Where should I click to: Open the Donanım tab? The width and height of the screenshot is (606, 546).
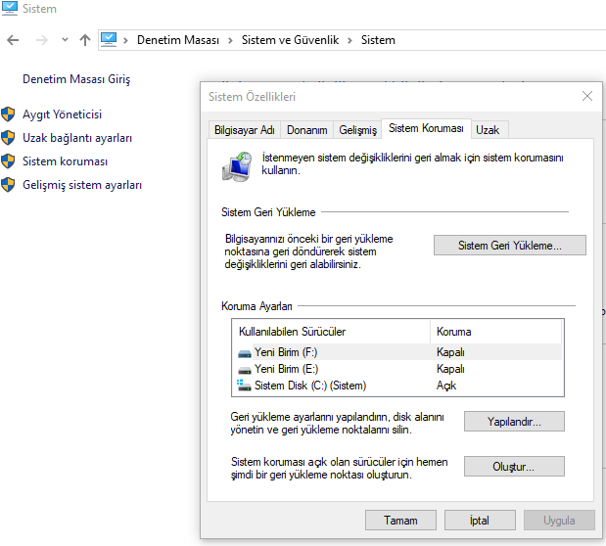[307, 130]
